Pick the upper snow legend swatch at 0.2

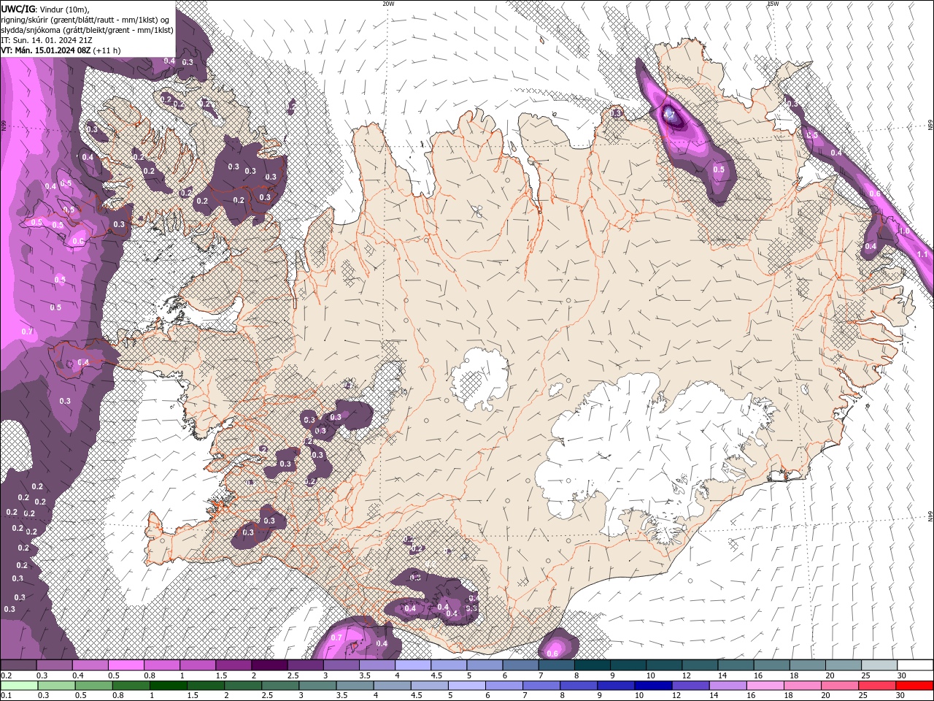coord(18,665)
